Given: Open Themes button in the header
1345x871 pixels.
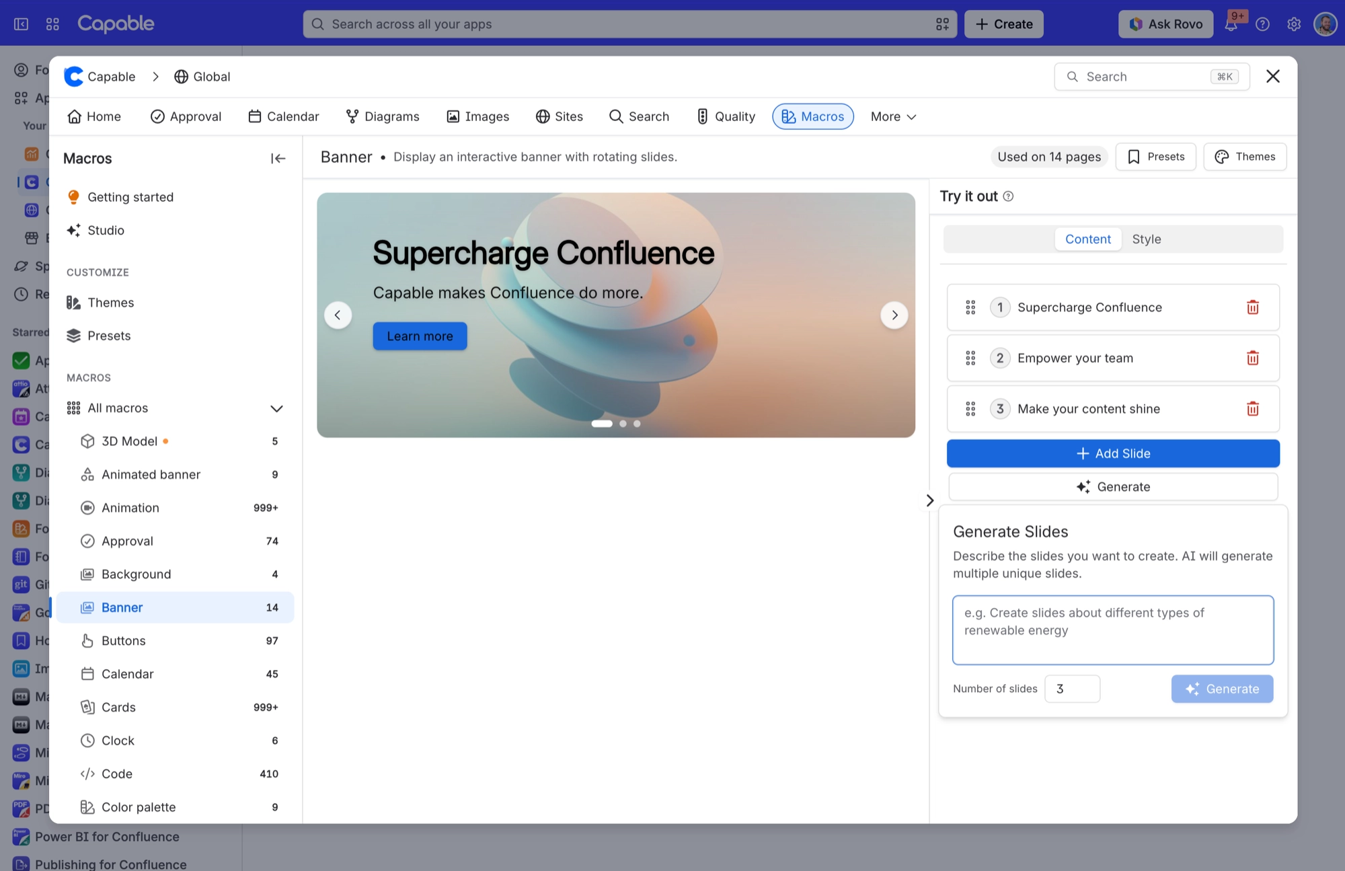Looking at the screenshot, I should (x=1245, y=157).
